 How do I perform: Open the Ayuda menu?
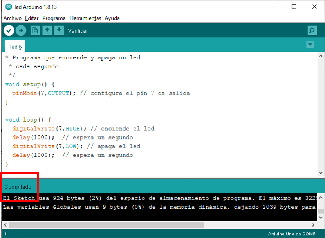click(112, 18)
